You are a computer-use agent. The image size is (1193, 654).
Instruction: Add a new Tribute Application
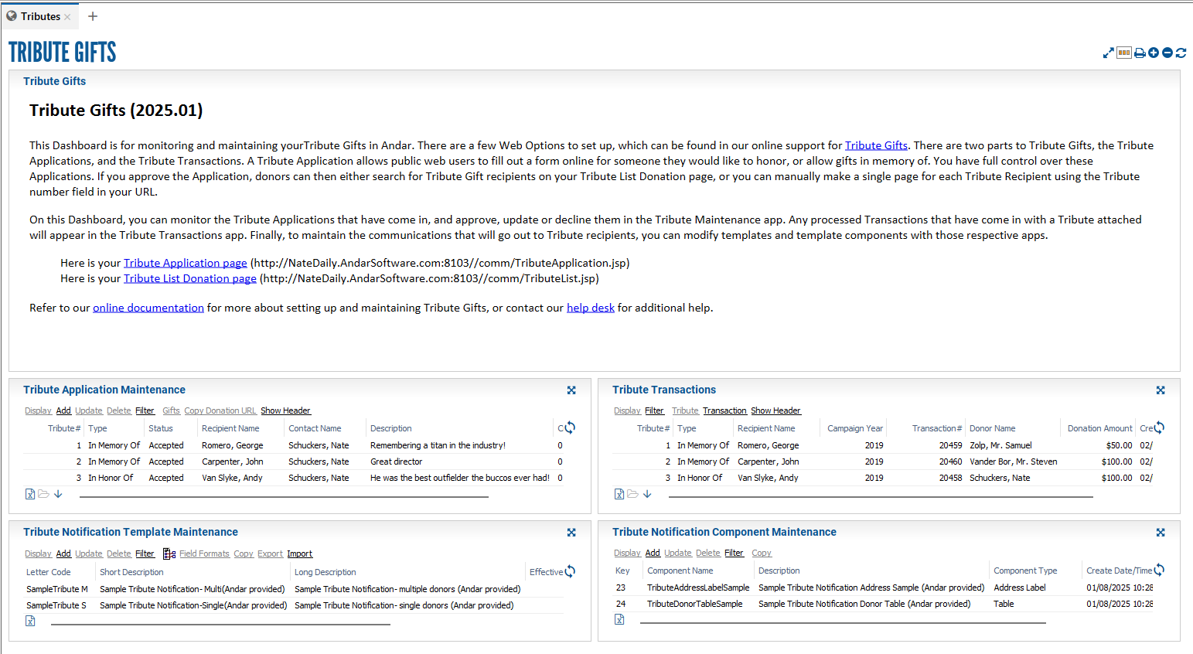point(63,410)
